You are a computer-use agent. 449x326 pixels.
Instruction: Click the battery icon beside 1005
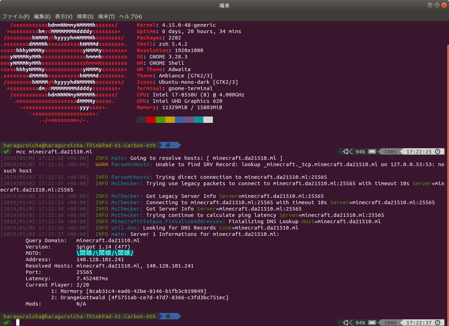point(372,151)
